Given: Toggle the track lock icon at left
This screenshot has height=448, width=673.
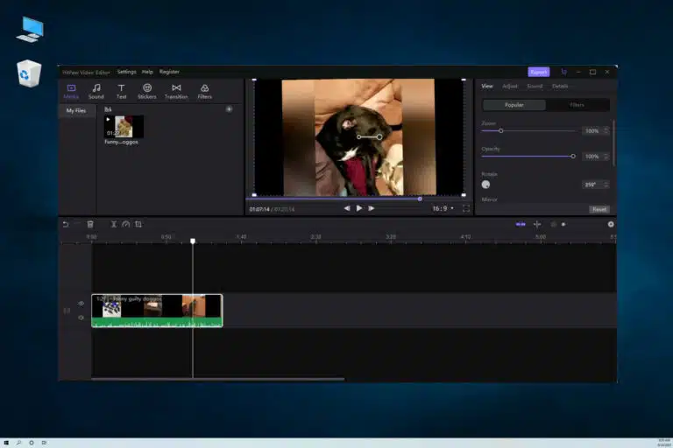Looking at the screenshot, I should coord(67,311).
